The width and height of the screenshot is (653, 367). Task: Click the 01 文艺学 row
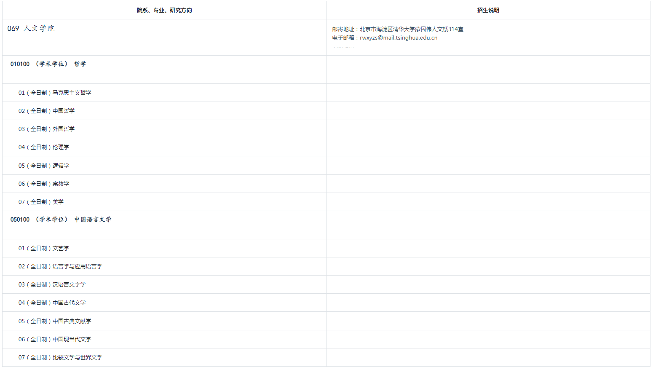(44, 248)
